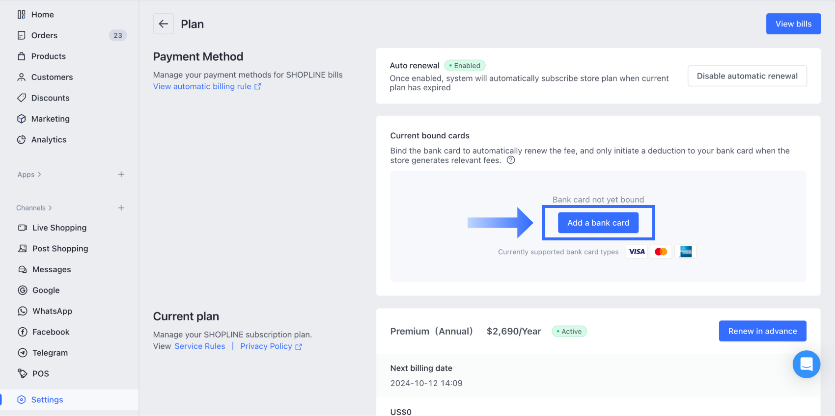Click the Discounts tag icon

coord(22,98)
